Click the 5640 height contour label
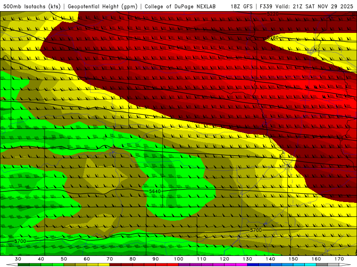Screen dimensions: 357x267 pos(155,191)
